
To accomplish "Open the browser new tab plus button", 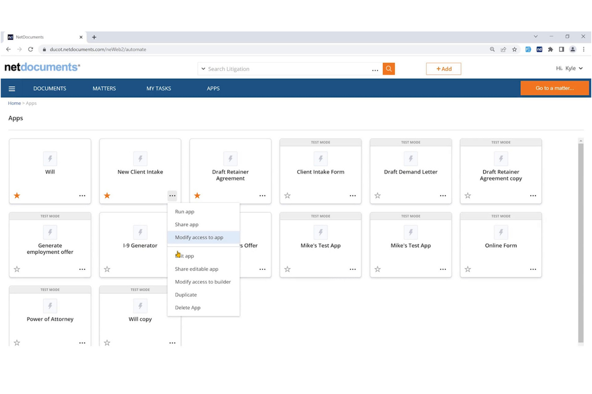I will click(x=94, y=37).
